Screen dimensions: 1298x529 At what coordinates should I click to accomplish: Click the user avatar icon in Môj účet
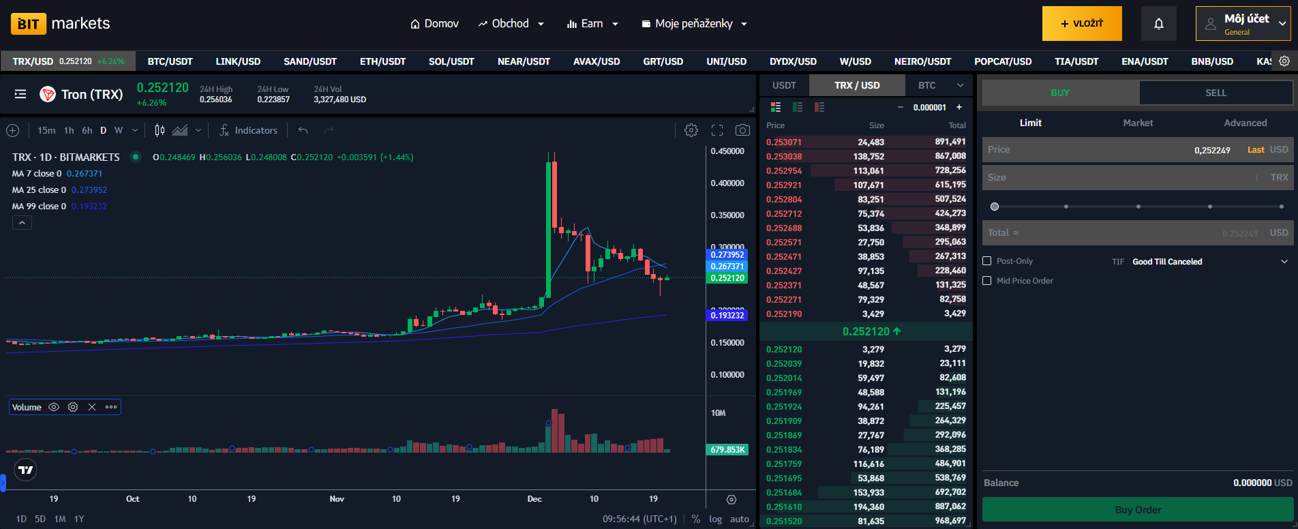tap(1211, 24)
